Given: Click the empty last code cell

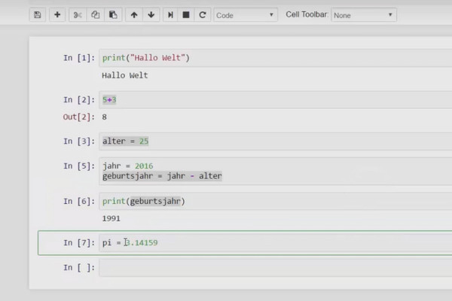Looking at the screenshot, I should tap(275, 268).
